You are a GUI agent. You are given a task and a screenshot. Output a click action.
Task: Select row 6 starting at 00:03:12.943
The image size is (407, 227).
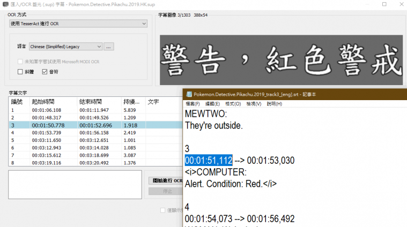[x=95, y=148]
